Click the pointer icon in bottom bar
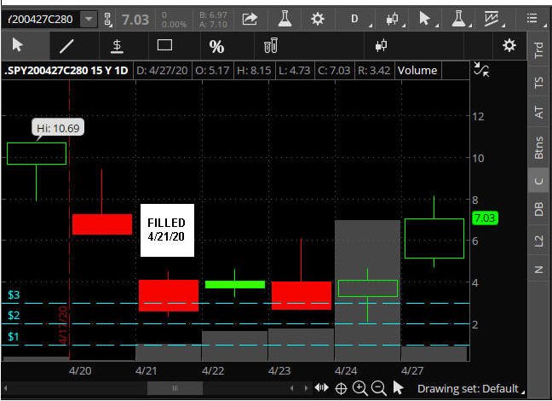Image resolution: width=552 pixels, height=401 pixels. (x=398, y=387)
